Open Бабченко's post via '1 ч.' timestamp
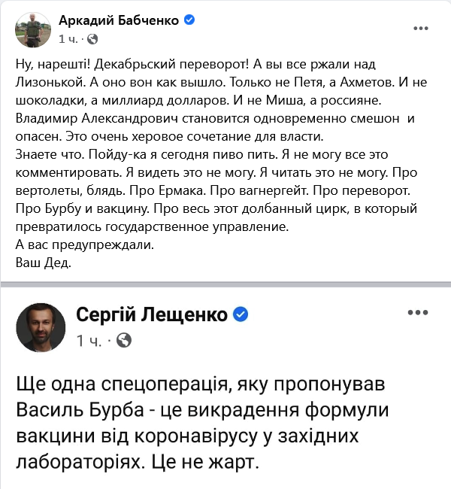The image size is (451, 489). pos(68,39)
